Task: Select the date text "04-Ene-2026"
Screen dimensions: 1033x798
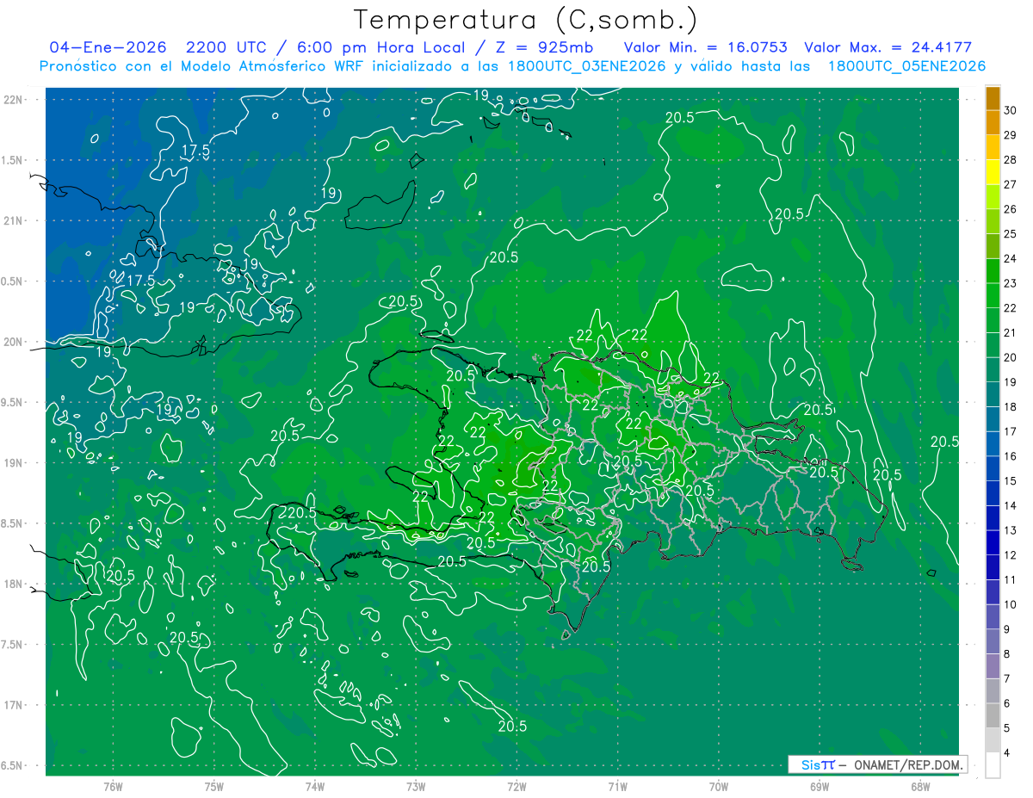Action: (x=108, y=47)
